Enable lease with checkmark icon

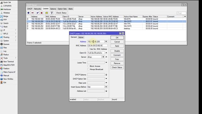point(37,13)
